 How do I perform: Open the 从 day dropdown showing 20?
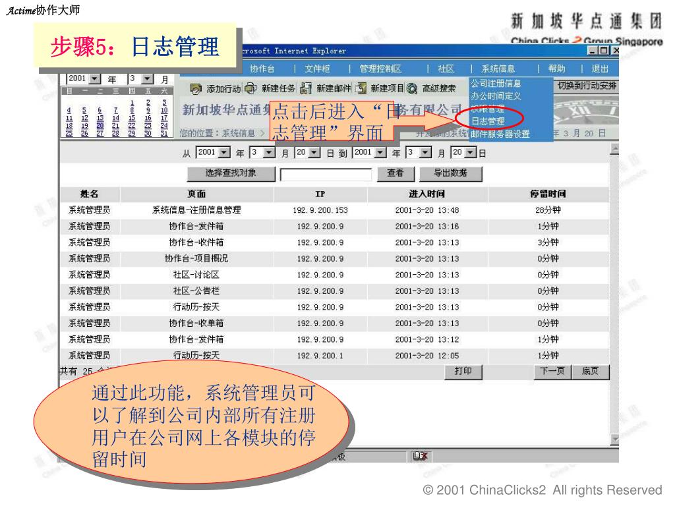click(x=314, y=153)
